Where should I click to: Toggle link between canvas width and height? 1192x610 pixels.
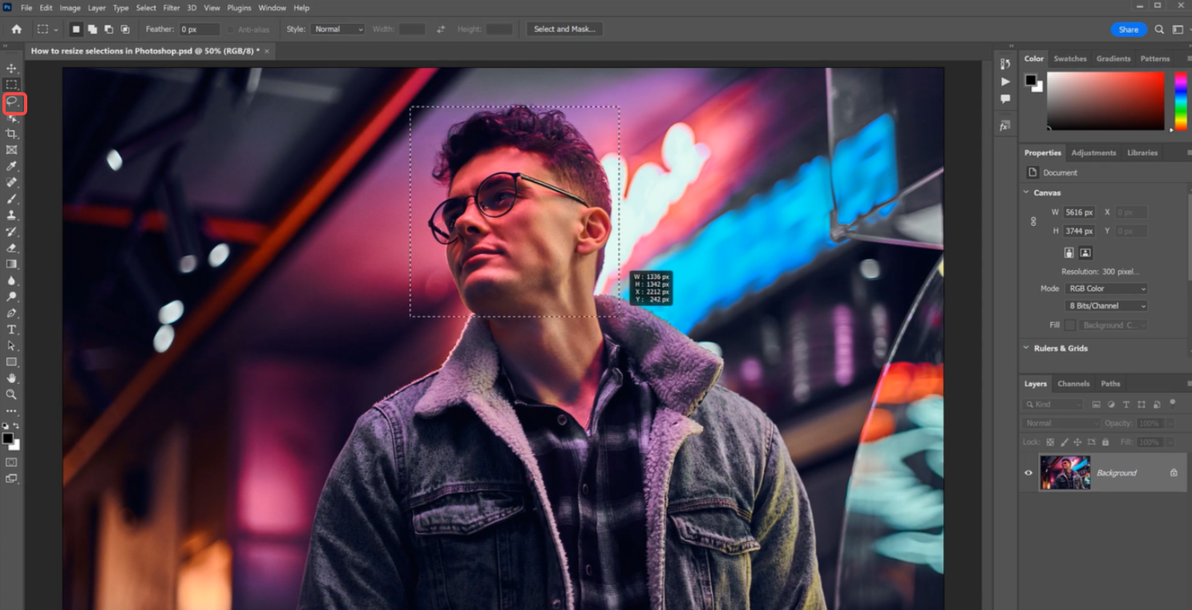(x=1033, y=221)
